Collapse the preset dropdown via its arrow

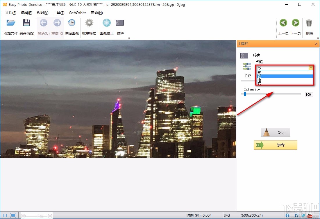[x=311, y=68]
